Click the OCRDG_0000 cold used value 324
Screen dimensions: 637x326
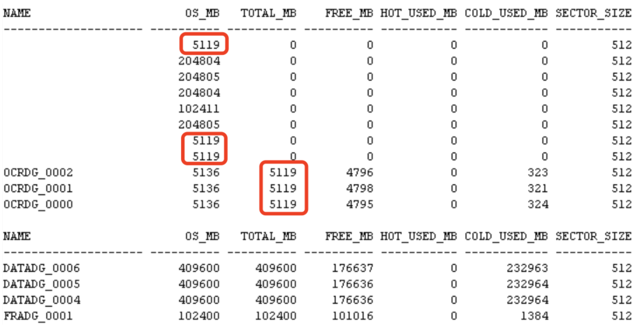tap(538, 205)
